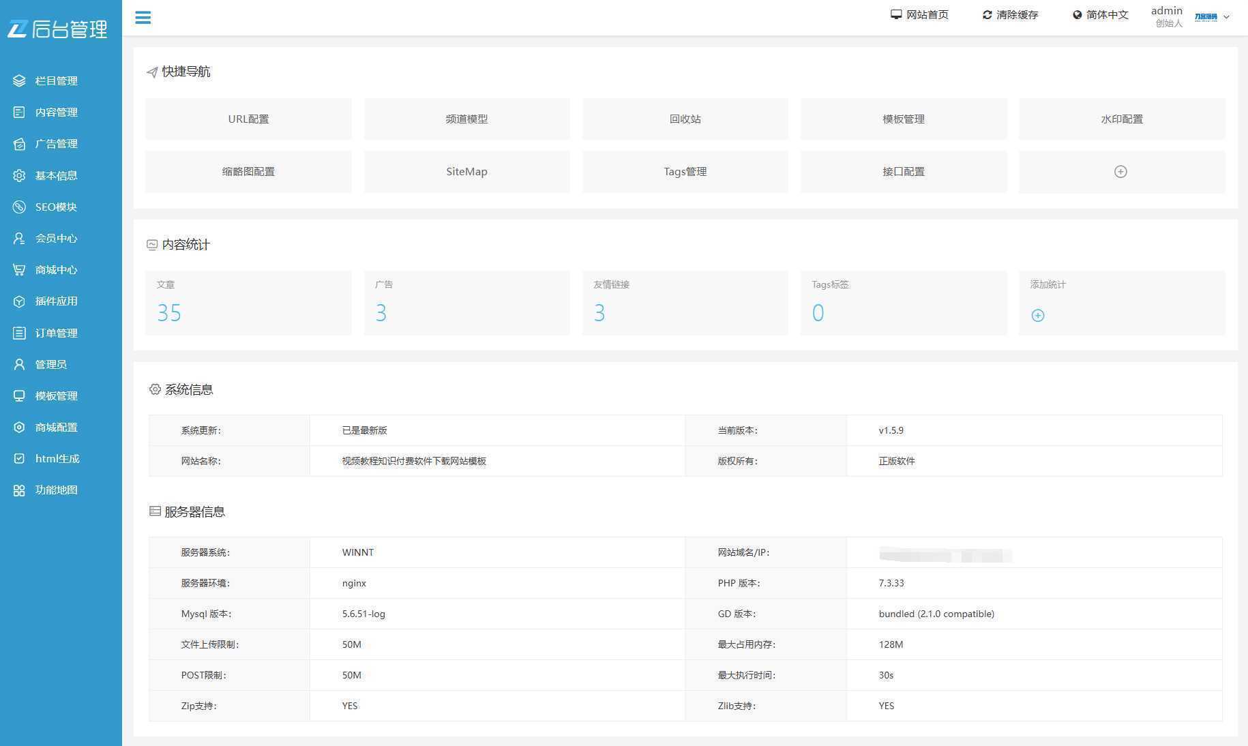1248x746 pixels.
Task: Open html生成 in the sidebar
Action: [x=57, y=458]
